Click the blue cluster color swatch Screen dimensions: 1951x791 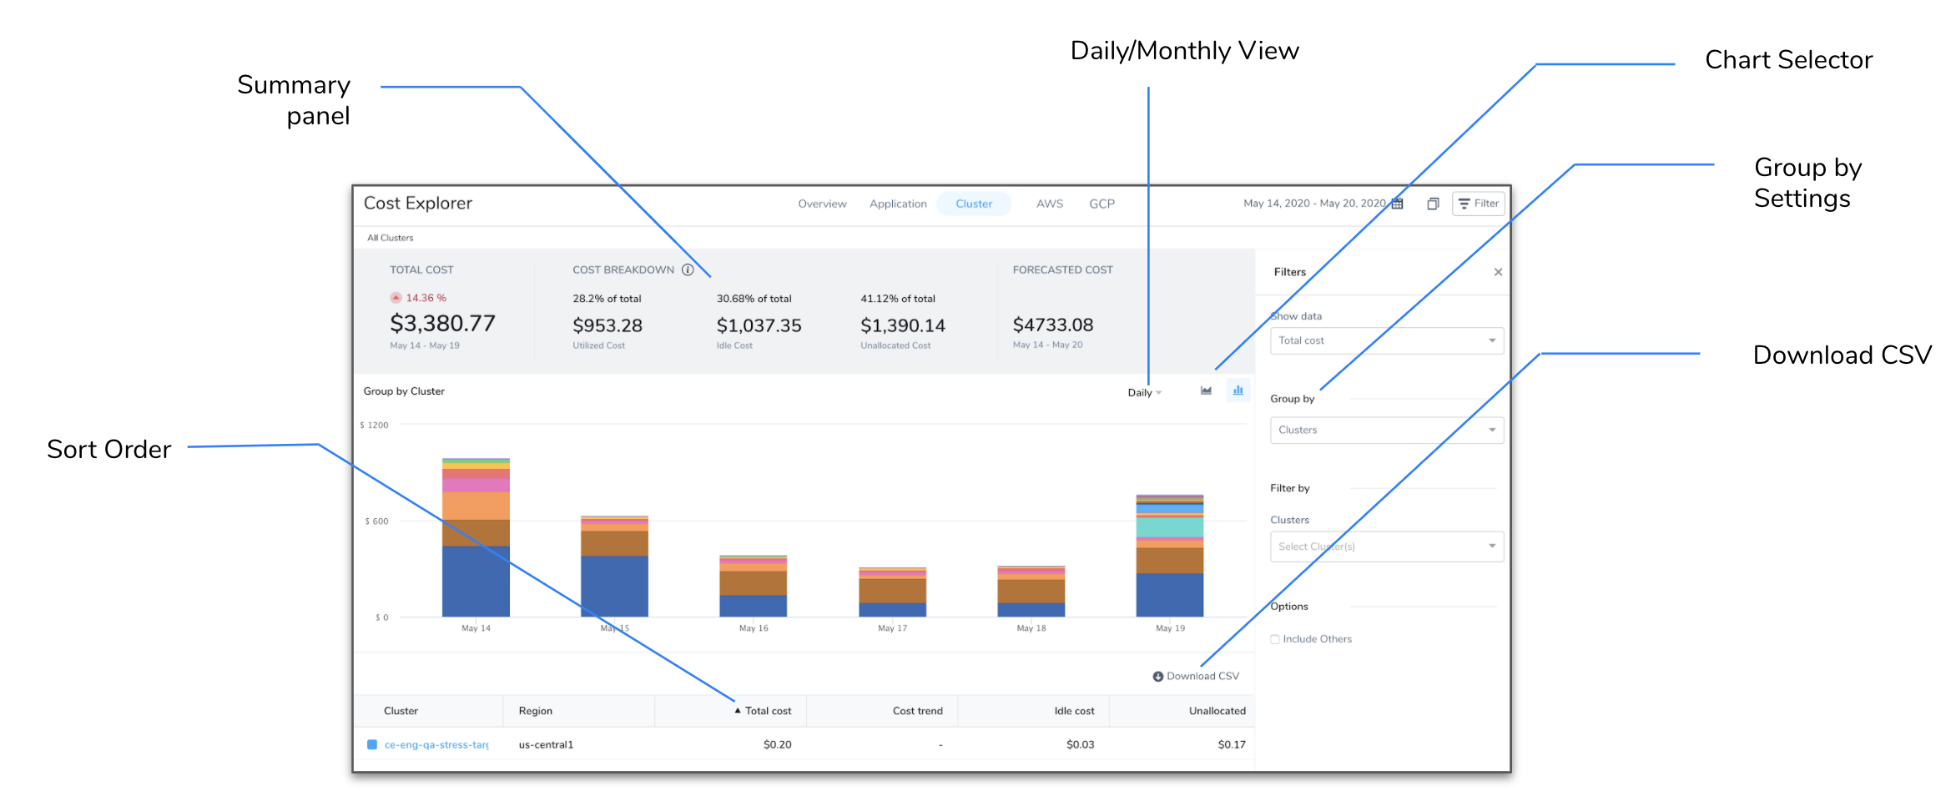372,744
